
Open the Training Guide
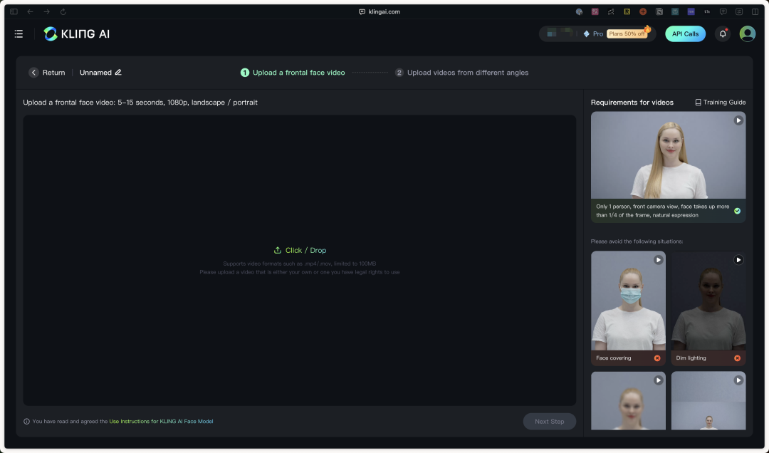pos(720,102)
